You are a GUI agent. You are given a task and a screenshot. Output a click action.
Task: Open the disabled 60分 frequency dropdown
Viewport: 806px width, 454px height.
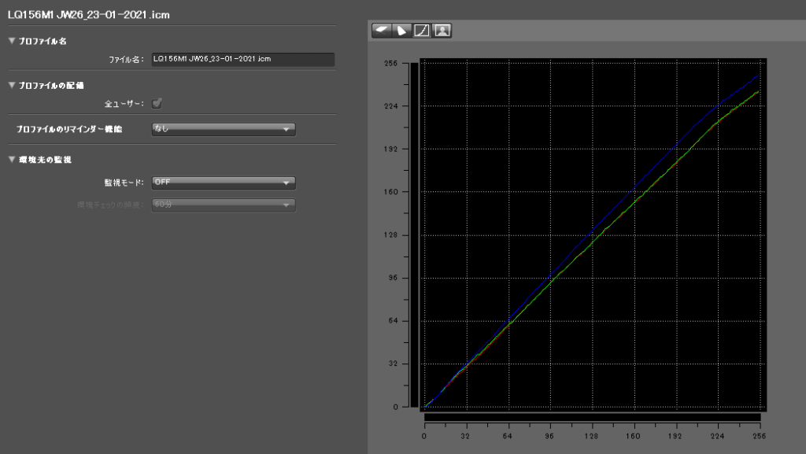[224, 205]
